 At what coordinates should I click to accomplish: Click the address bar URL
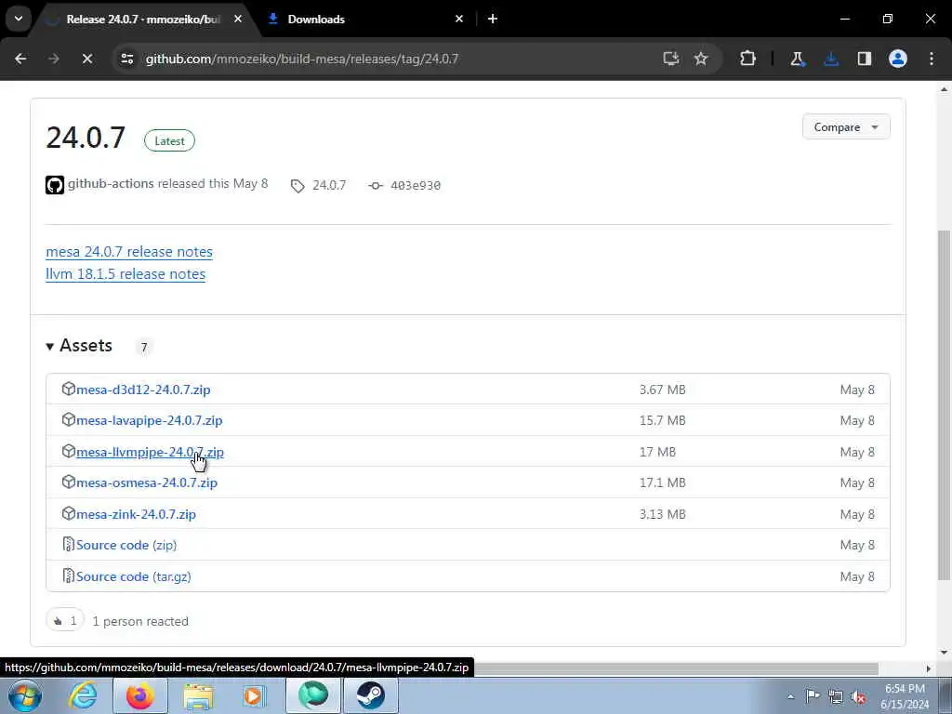click(302, 59)
